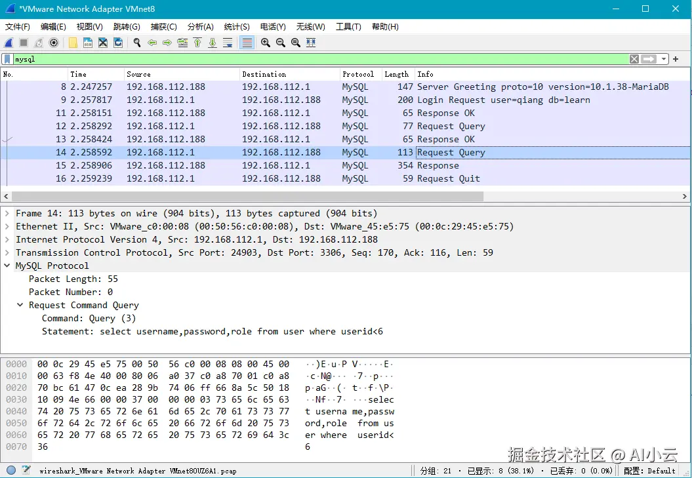Collapse the MySQL Protocol section

coord(7,266)
